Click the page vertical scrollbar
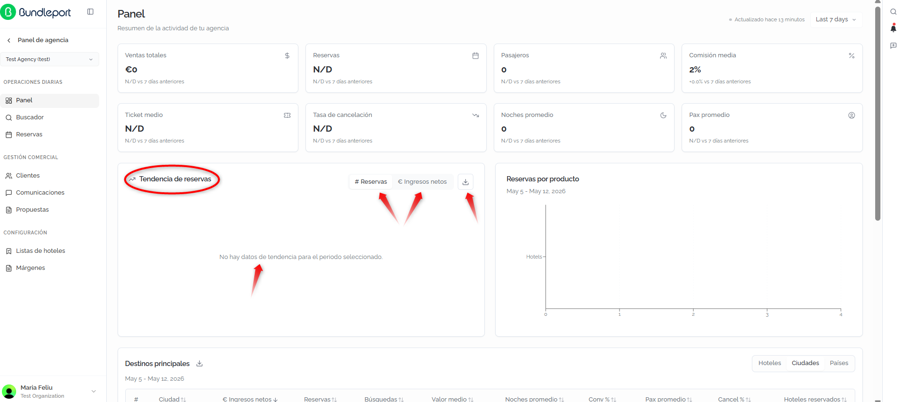The width and height of the screenshot is (897, 402). 878,114
